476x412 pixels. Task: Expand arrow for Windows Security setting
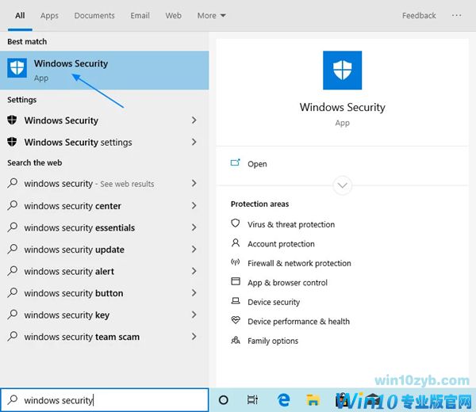point(194,120)
